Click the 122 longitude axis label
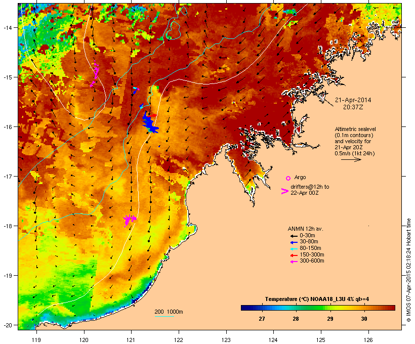The height and width of the screenshot is (344, 415). [179, 340]
